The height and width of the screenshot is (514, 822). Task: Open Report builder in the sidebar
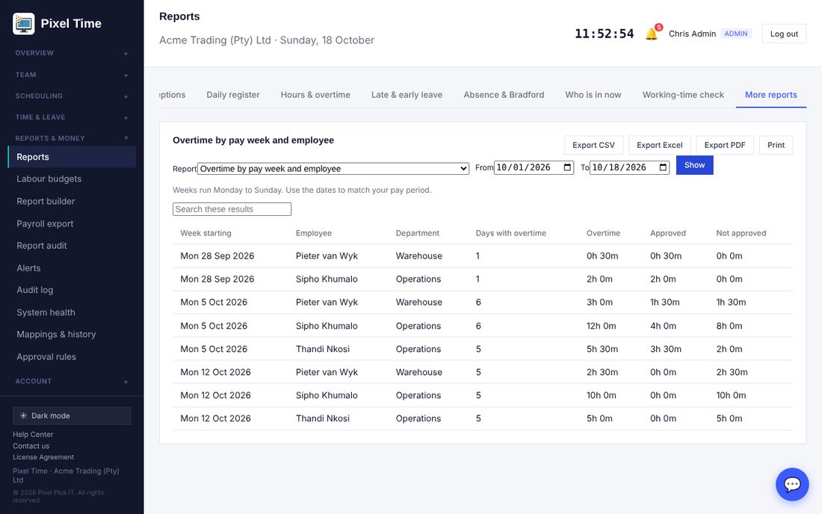72,201
